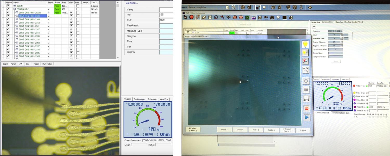Click the circular loop icon in VIVA toolbar

(216, 17)
